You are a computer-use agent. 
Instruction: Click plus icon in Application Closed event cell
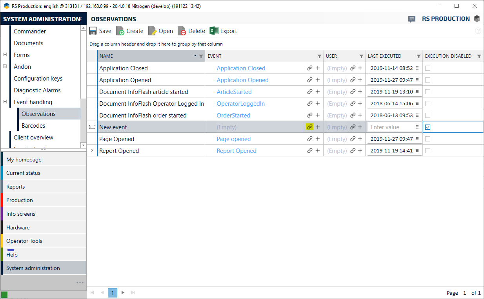(318, 68)
